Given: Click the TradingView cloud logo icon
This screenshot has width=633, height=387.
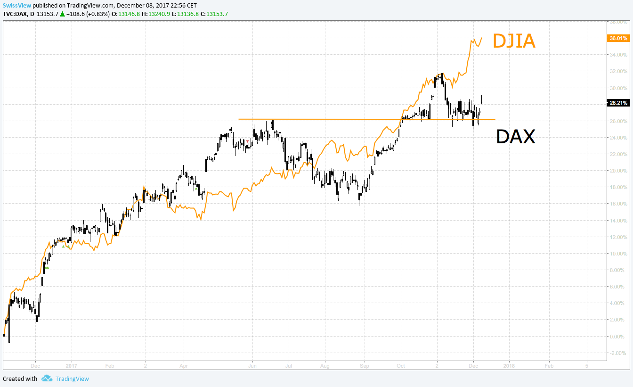Looking at the screenshot, I should click(x=47, y=378).
